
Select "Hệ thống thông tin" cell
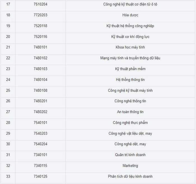click(x=130, y=80)
